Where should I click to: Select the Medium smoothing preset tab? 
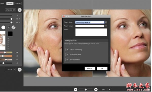(x=10, y=4)
